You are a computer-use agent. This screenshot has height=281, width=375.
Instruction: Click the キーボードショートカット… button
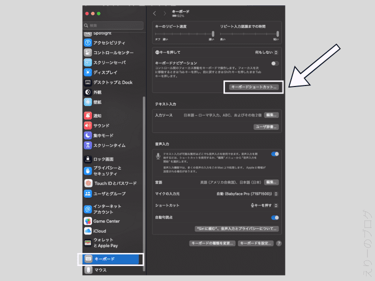253,87
